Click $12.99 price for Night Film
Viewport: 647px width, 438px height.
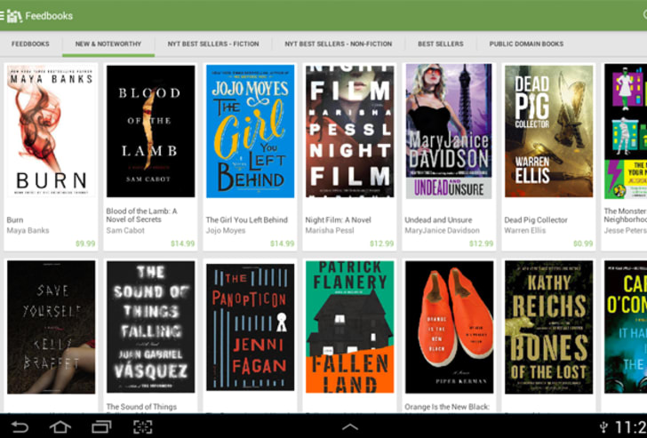tap(381, 243)
